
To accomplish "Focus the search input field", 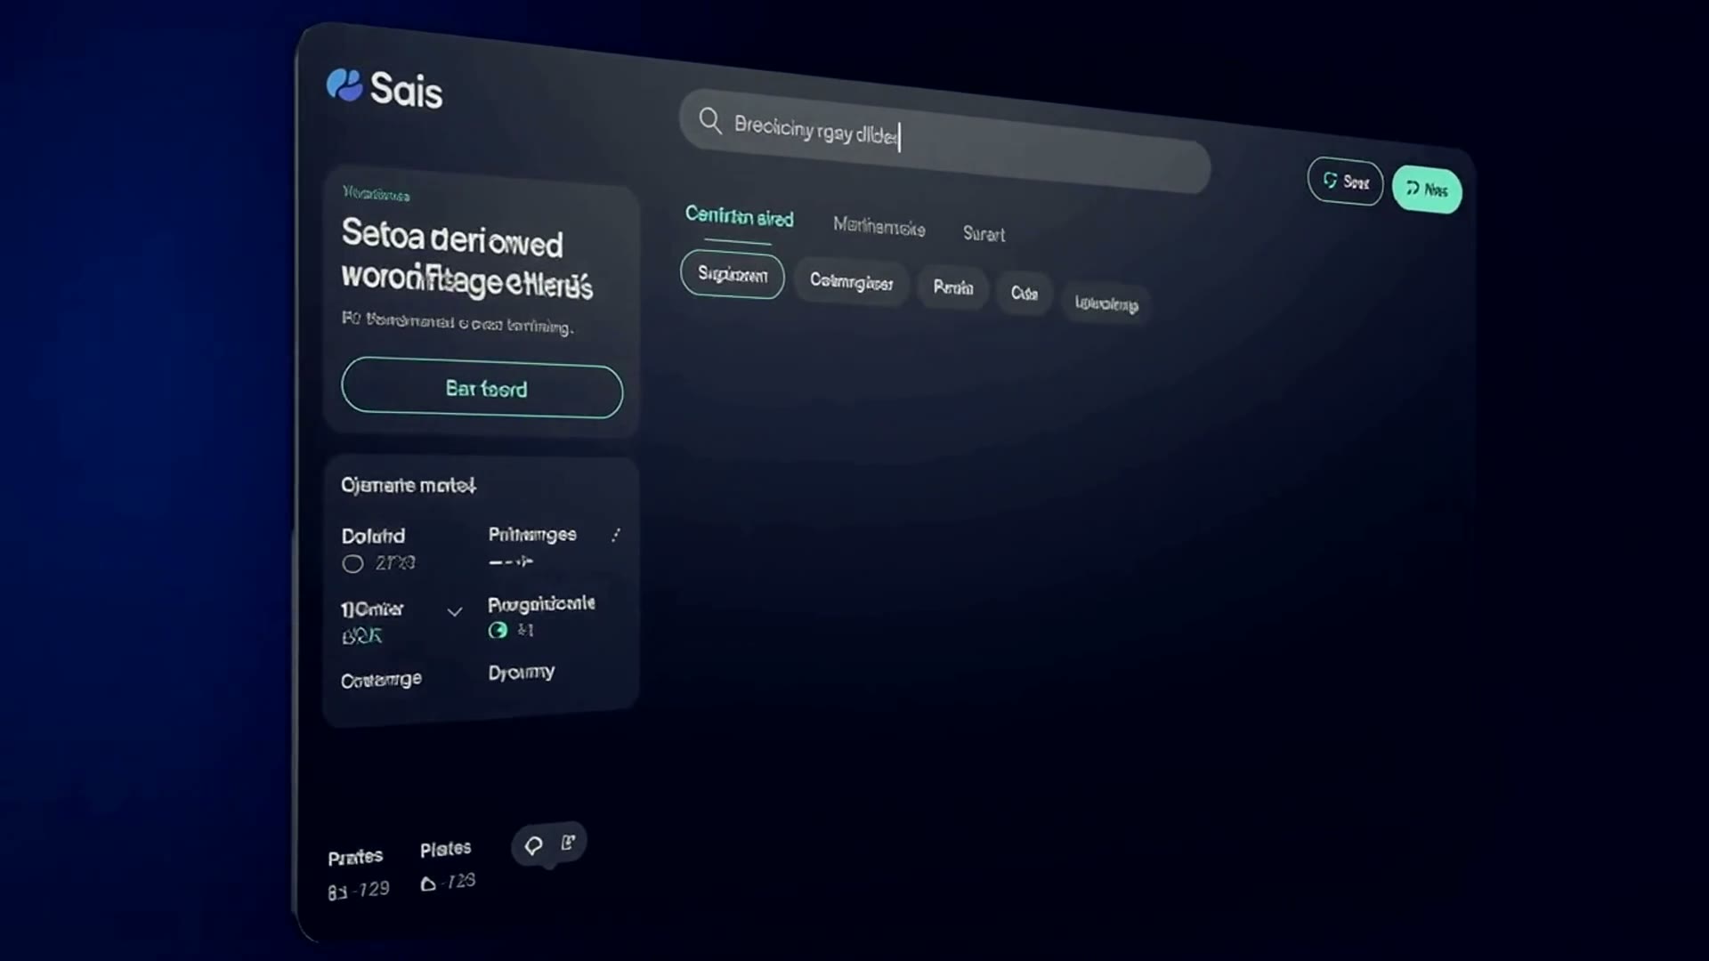I will 944,141.
